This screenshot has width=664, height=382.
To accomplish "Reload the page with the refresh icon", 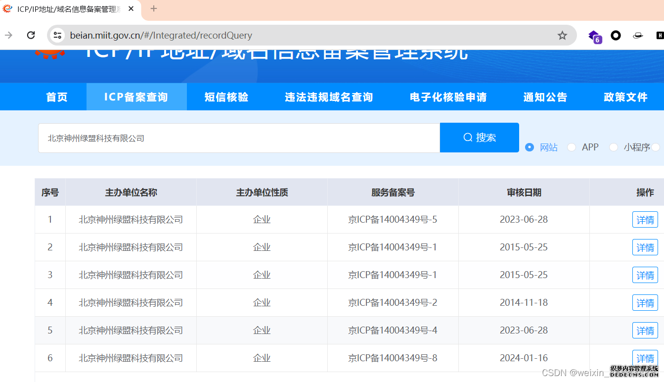I will click(x=31, y=35).
